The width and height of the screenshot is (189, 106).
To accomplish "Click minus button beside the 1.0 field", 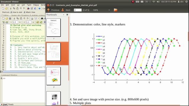I will coord(11,22).
